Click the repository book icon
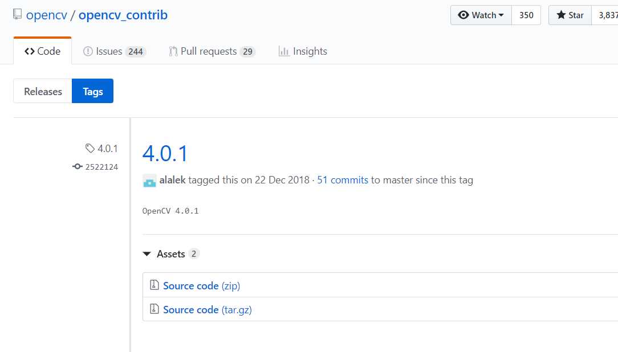 click(x=17, y=14)
